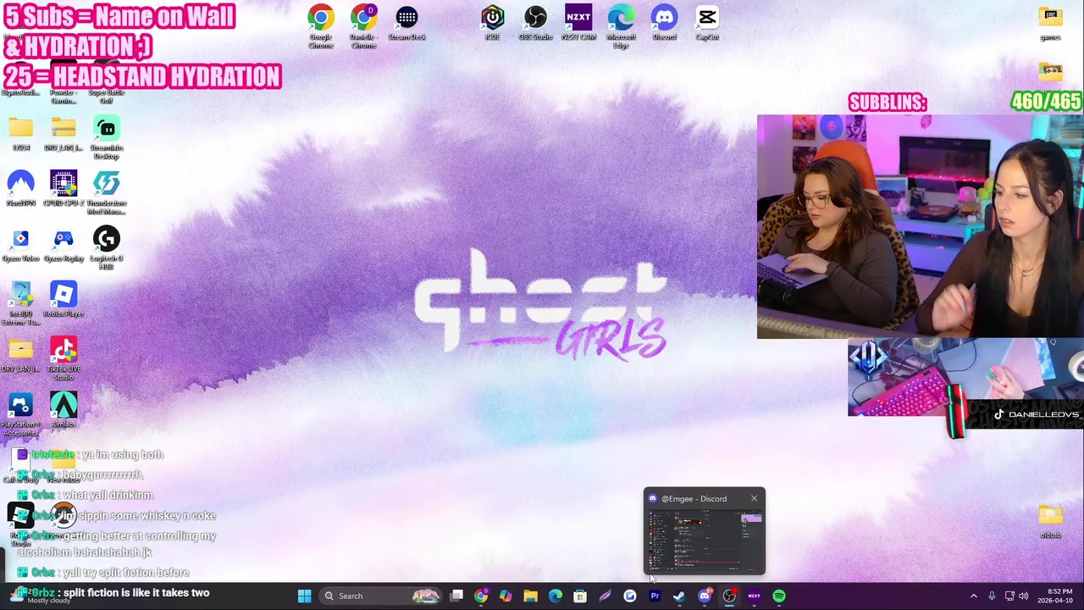Select the Thunderstore Mod Manager shortcut
Screen dimensions: 1084x610
(106, 192)
